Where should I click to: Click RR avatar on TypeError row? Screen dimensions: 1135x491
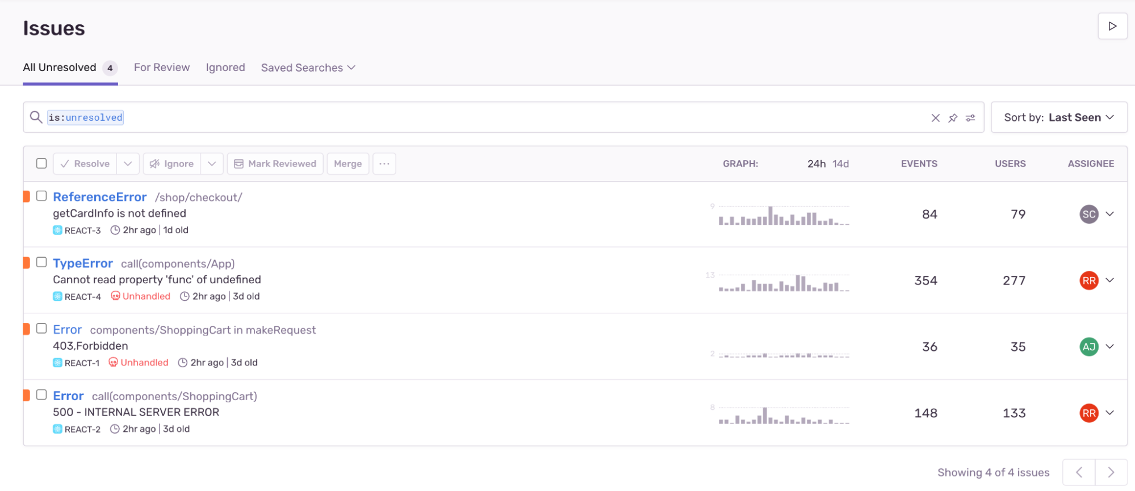tap(1088, 280)
